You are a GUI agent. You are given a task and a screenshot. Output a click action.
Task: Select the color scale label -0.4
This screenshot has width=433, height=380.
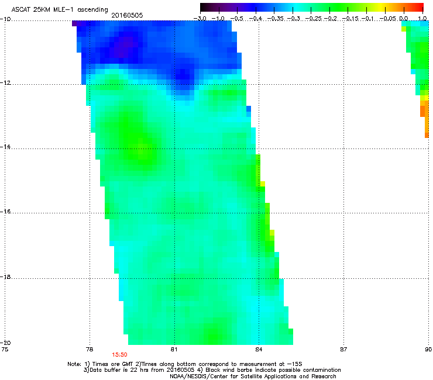(256, 19)
